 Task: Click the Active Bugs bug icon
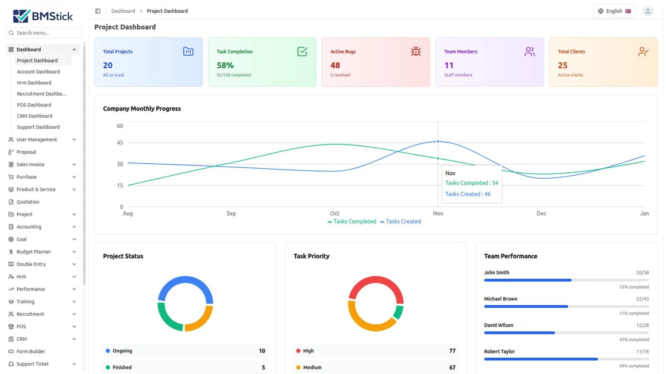coord(415,52)
